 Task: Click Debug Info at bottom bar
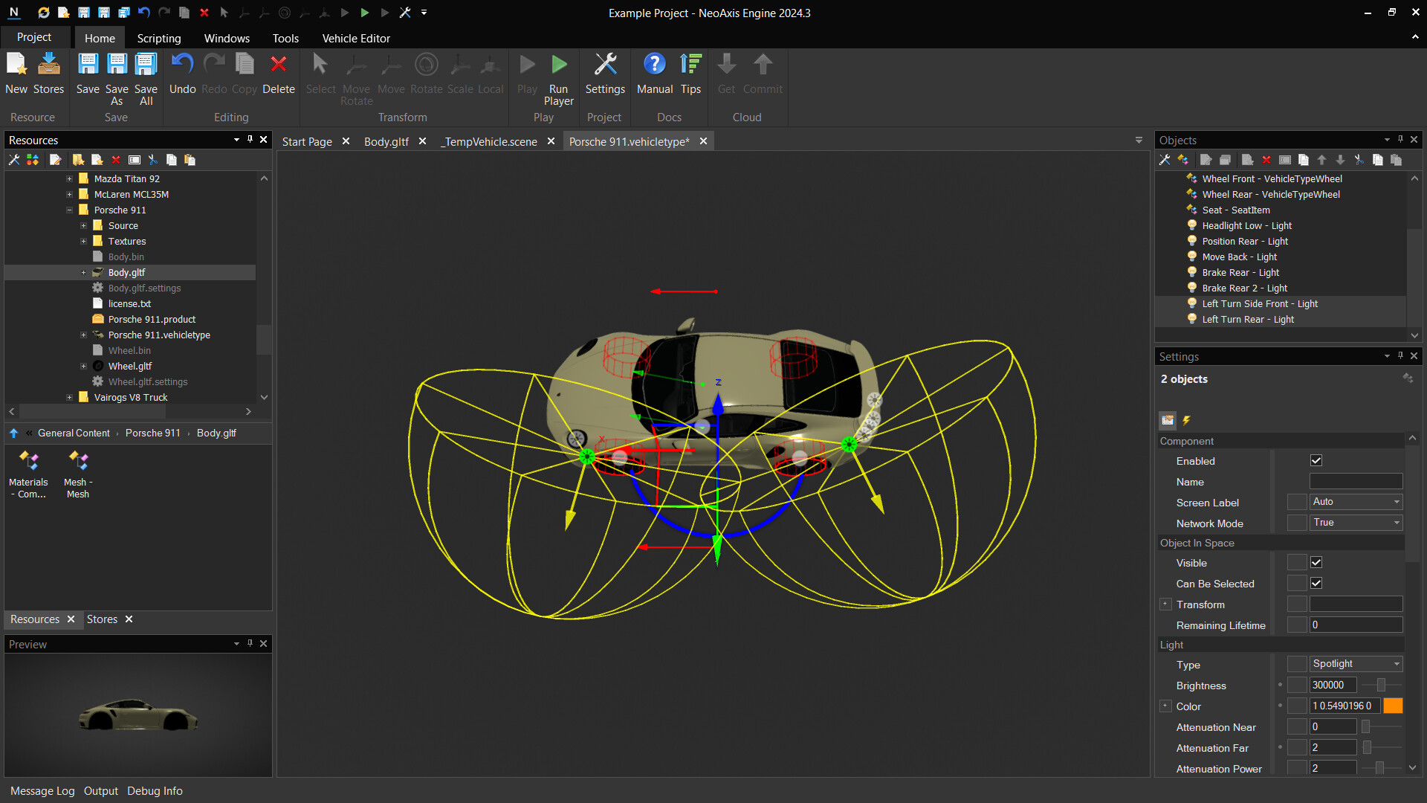155,791
